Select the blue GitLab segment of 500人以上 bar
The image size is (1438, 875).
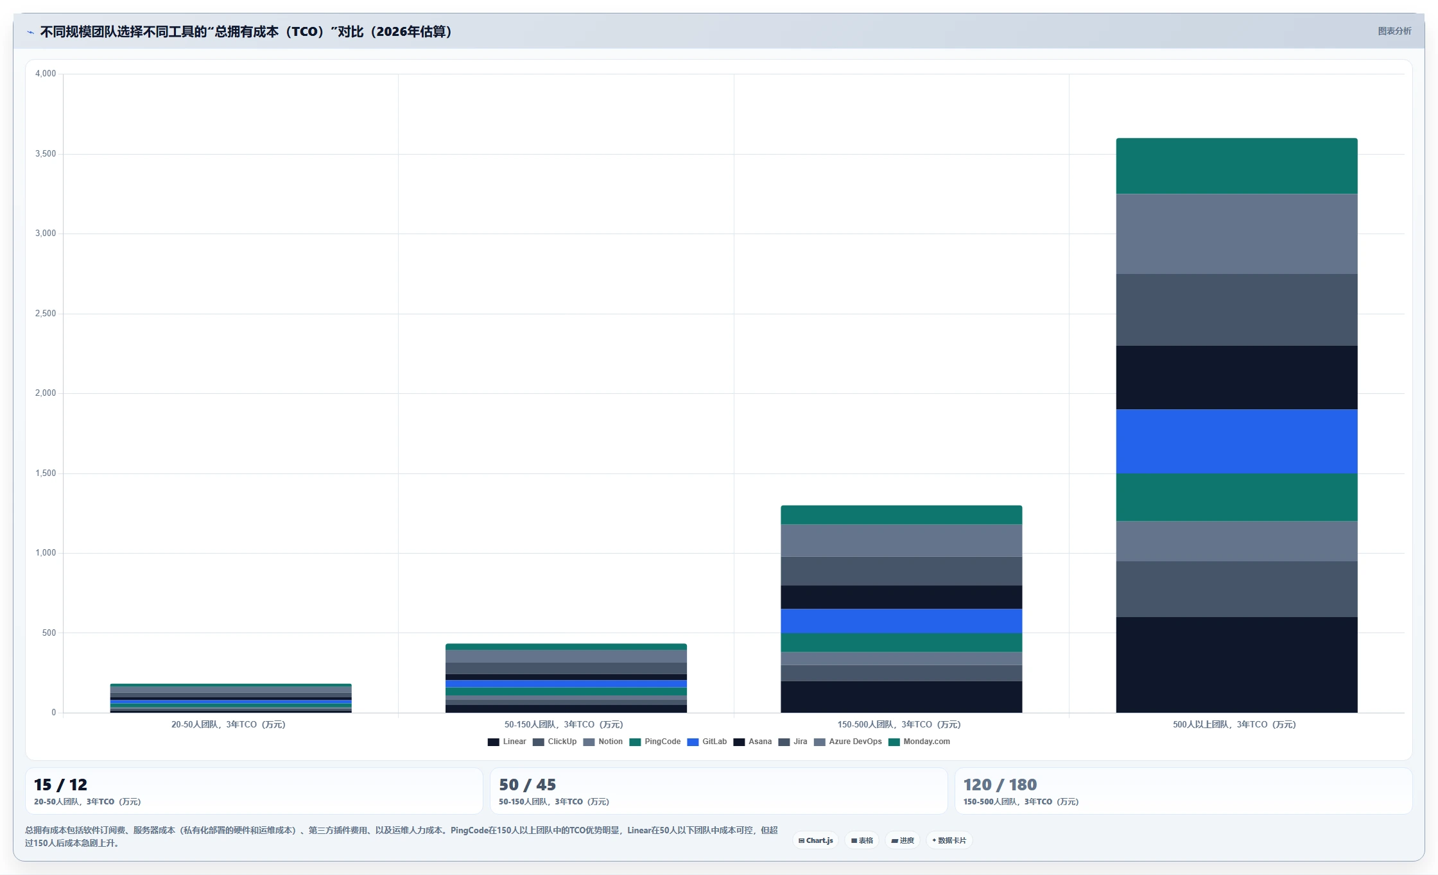[1236, 441]
